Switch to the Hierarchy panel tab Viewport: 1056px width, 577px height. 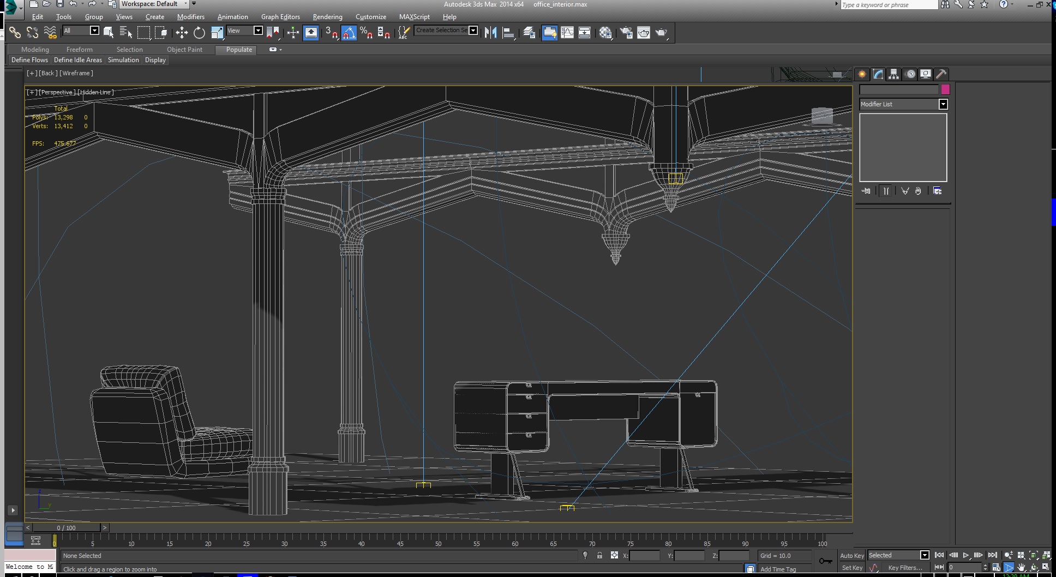(893, 74)
